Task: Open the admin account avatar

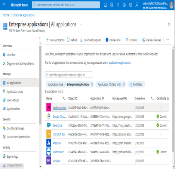Action: click(x=172, y=5)
